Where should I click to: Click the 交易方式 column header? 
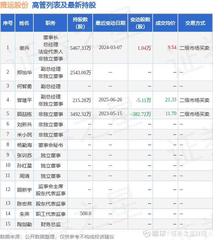pyautogui.click(x=195, y=23)
